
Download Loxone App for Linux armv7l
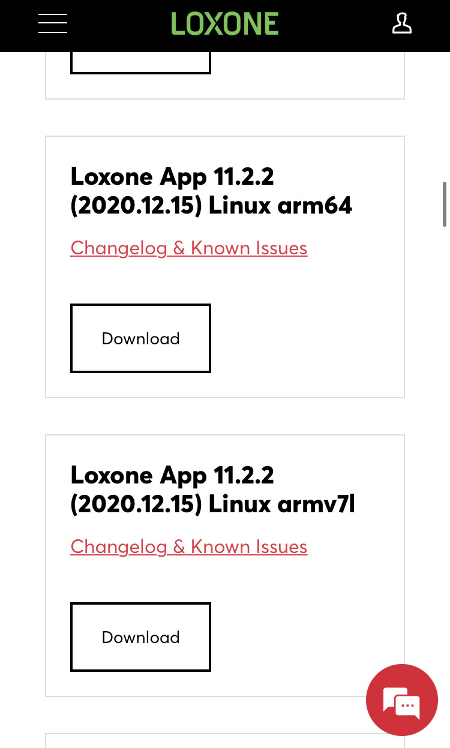coord(140,637)
